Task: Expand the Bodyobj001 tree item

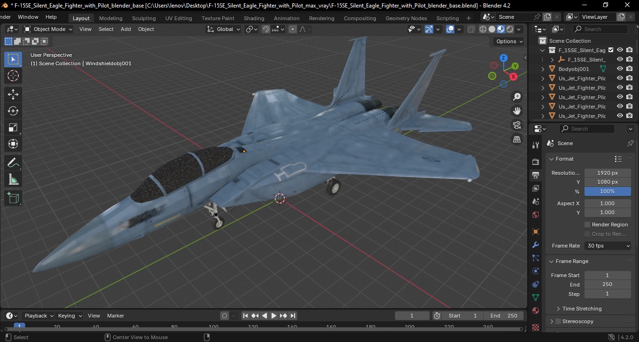Action: pos(543,69)
